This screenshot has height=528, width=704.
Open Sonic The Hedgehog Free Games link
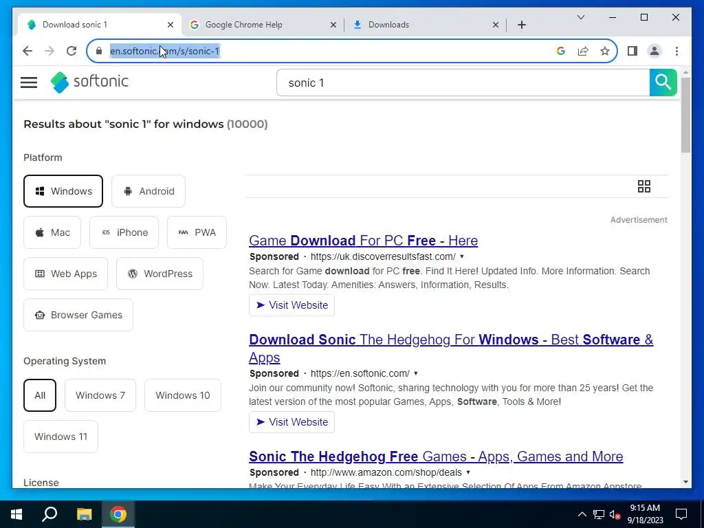(436, 456)
